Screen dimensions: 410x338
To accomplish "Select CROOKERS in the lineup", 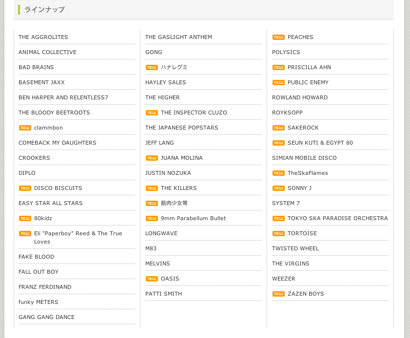I will point(34,158).
